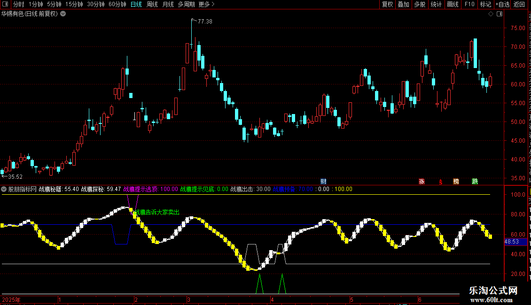The width and height of the screenshot is (531, 305).
Task: Click the red S marker icon
Action: pos(441,182)
